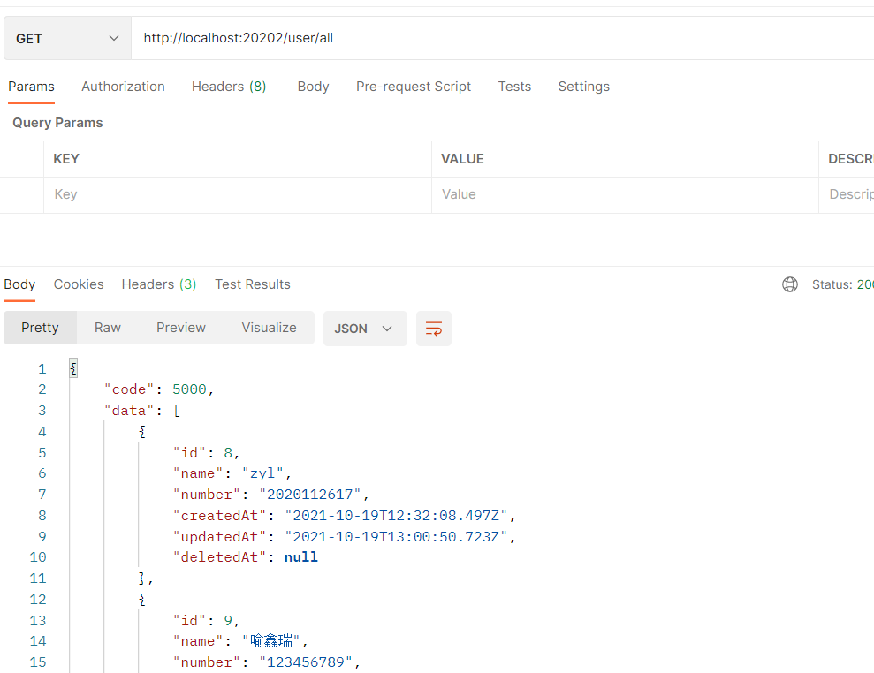Open the request Headers (8) tab
Image resolution: width=874 pixels, height=673 pixels.
click(229, 87)
